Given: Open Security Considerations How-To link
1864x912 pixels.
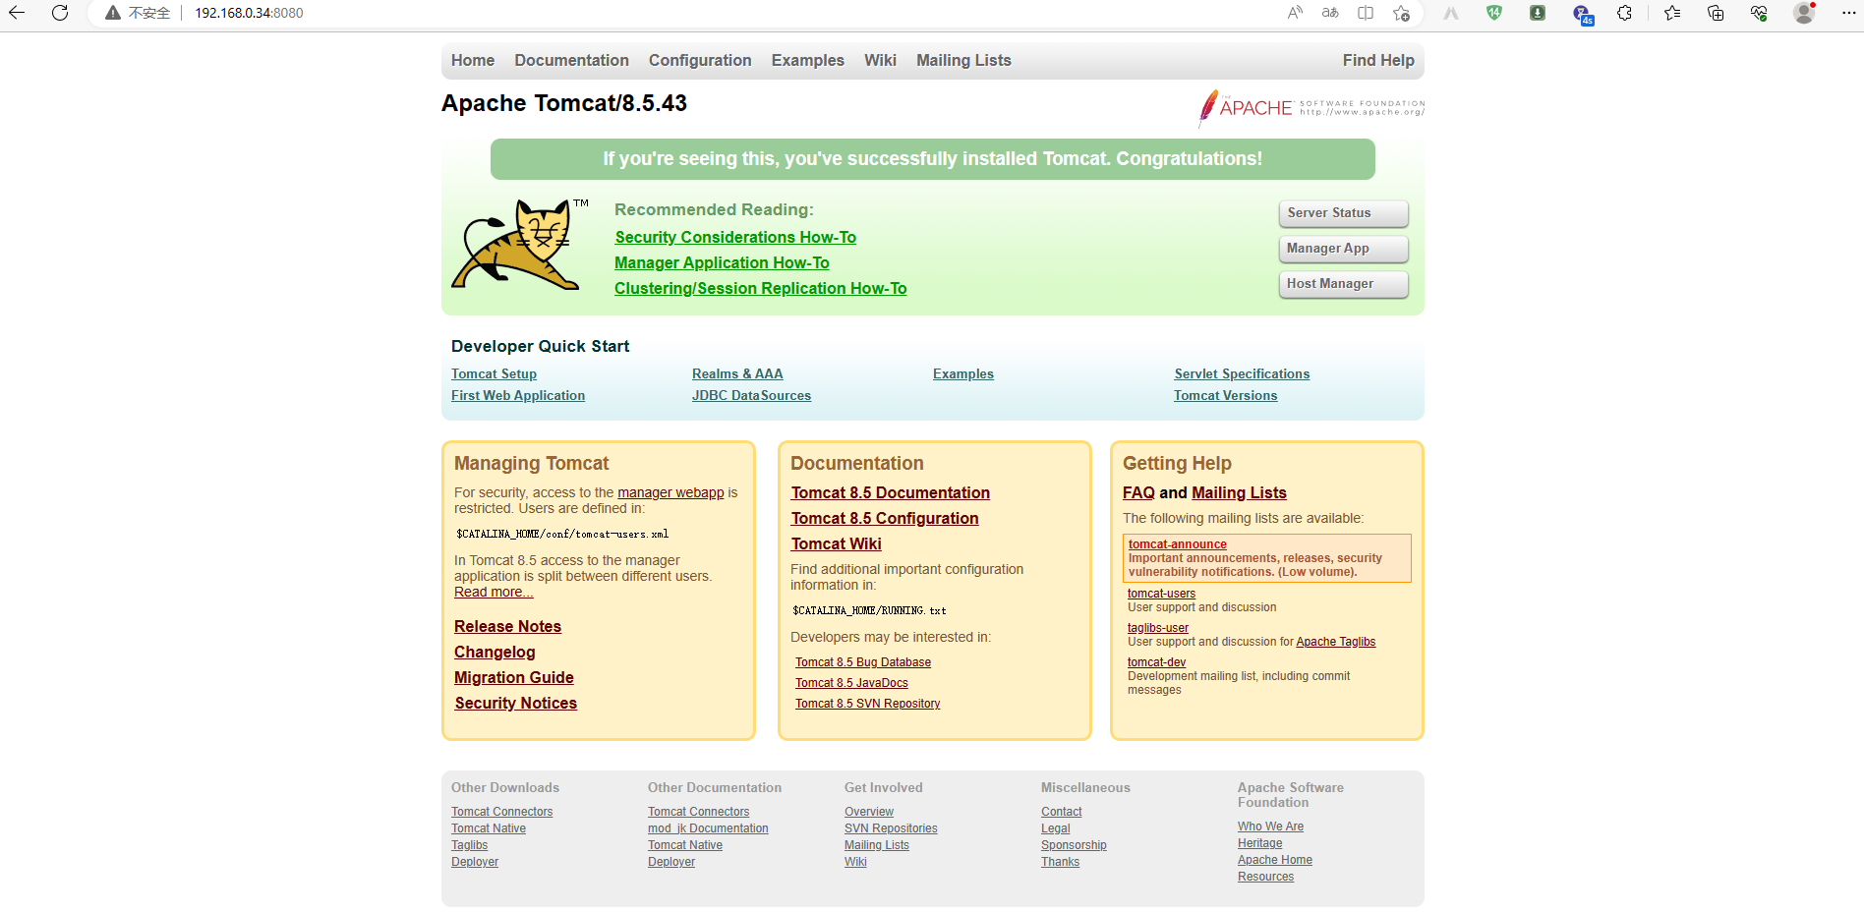Looking at the screenshot, I should [734, 238].
